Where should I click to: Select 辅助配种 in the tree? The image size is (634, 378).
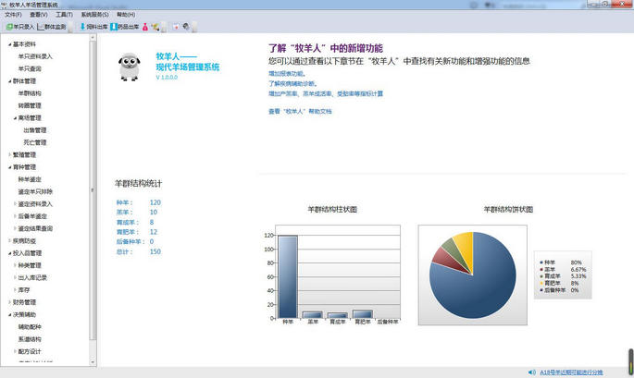tap(30, 327)
